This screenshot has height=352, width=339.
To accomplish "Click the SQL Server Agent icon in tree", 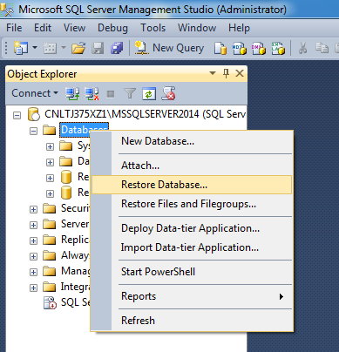I will 50,302.
